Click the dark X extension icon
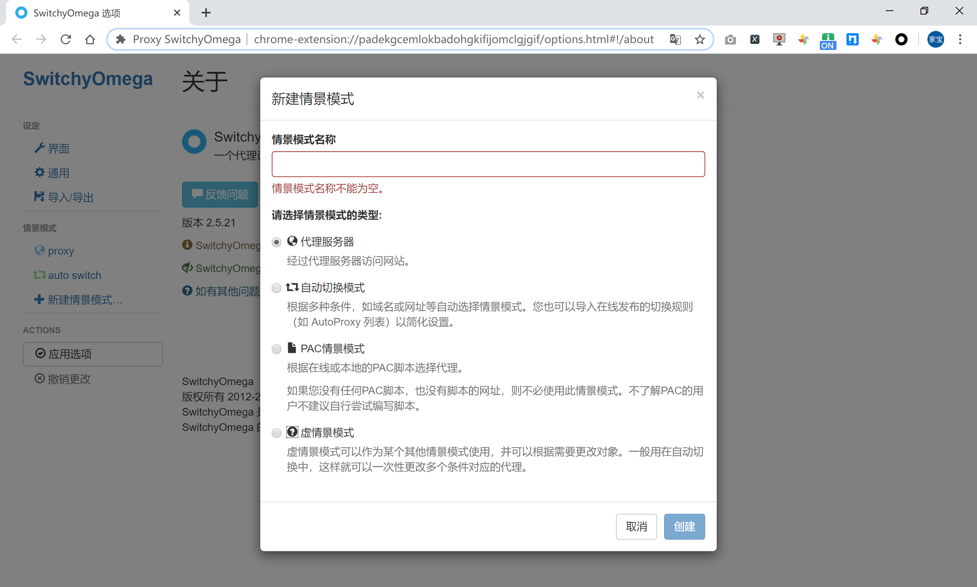Image resolution: width=977 pixels, height=587 pixels. pos(755,39)
